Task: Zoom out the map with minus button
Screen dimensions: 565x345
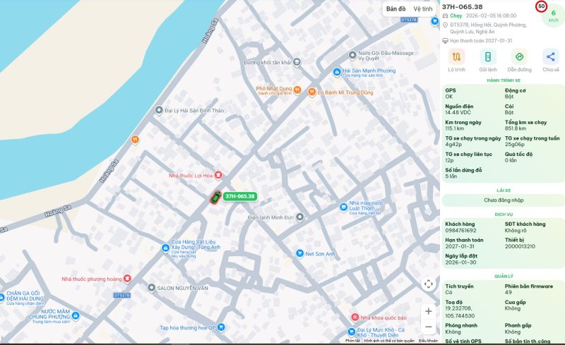Action: (428, 327)
